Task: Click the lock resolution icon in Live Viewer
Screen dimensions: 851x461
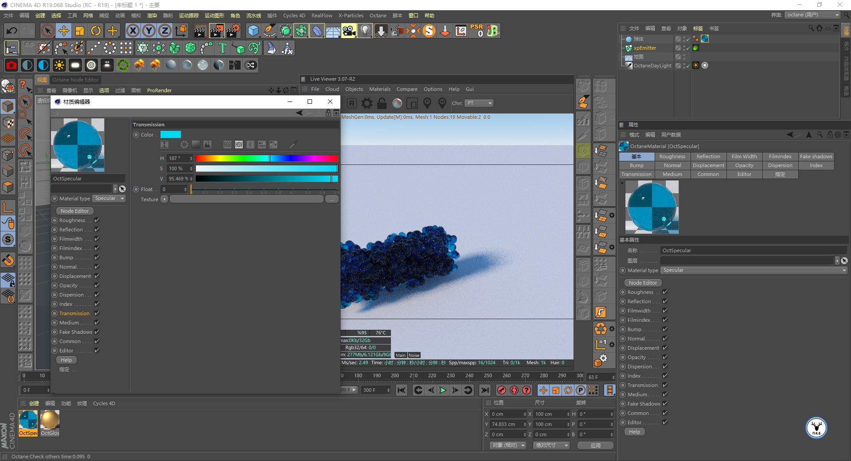Action: click(381, 103)
